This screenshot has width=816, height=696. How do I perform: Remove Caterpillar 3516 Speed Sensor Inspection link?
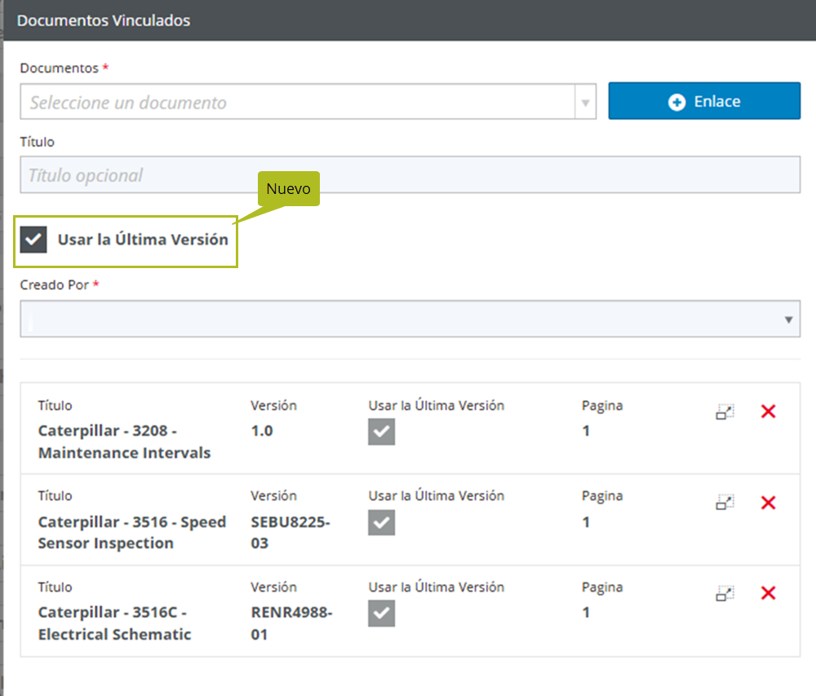pyautogui.click(x=768, y=503)
